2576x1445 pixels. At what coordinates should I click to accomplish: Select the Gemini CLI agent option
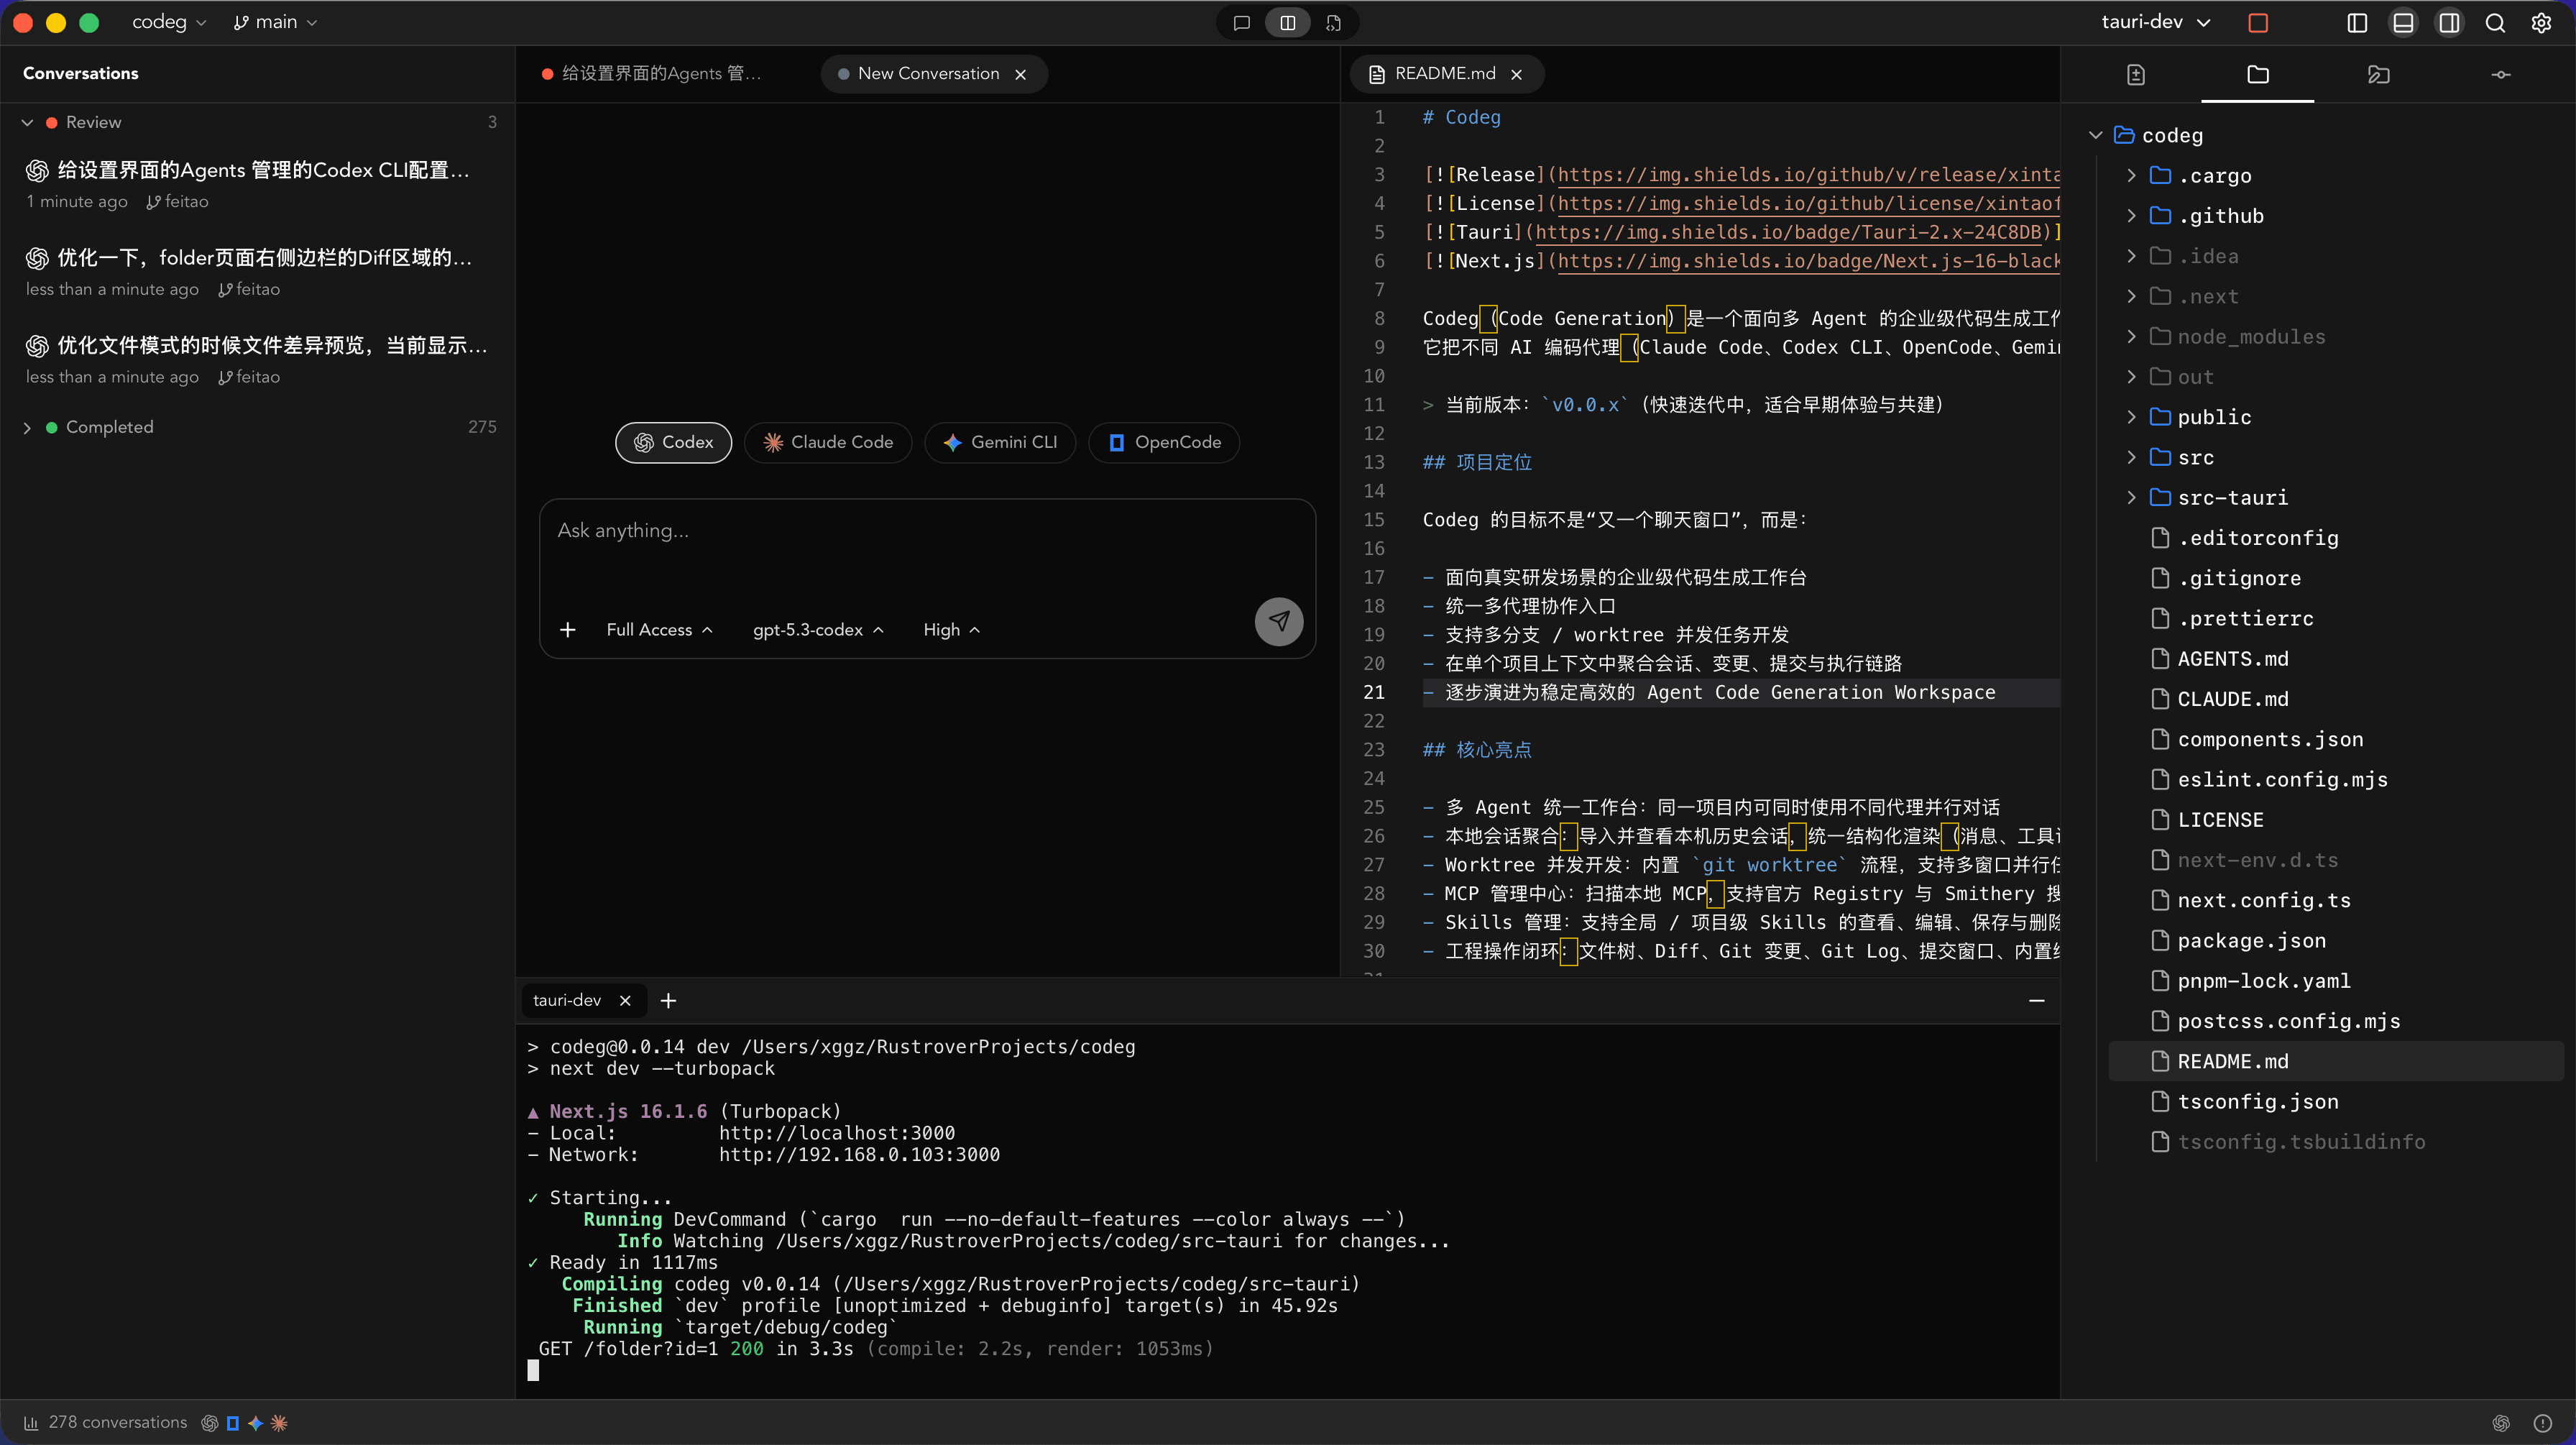(1000, 442)
